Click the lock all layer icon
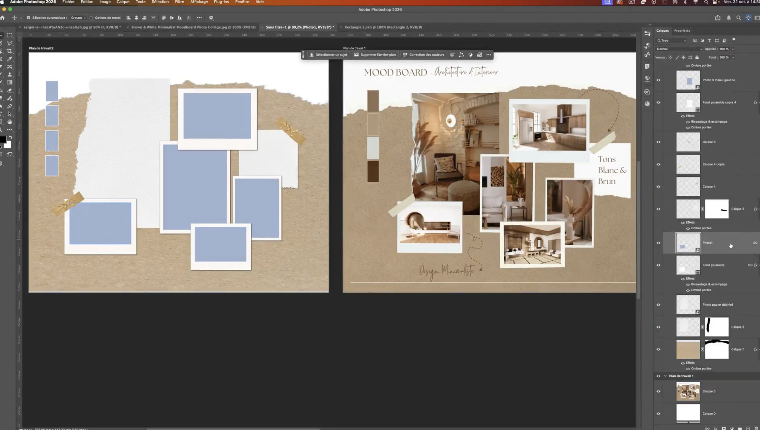This screenshot has width=760, height=430. tap(697, 57)
